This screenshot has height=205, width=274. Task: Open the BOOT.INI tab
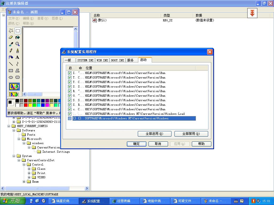(x=117, y=60)
